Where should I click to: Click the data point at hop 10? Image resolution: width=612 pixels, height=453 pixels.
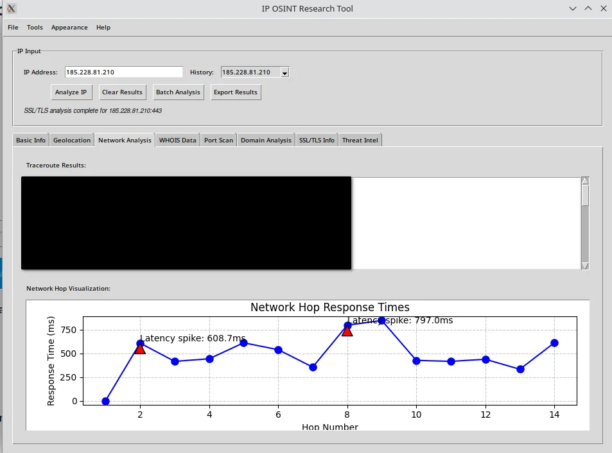tap(417, 361)
